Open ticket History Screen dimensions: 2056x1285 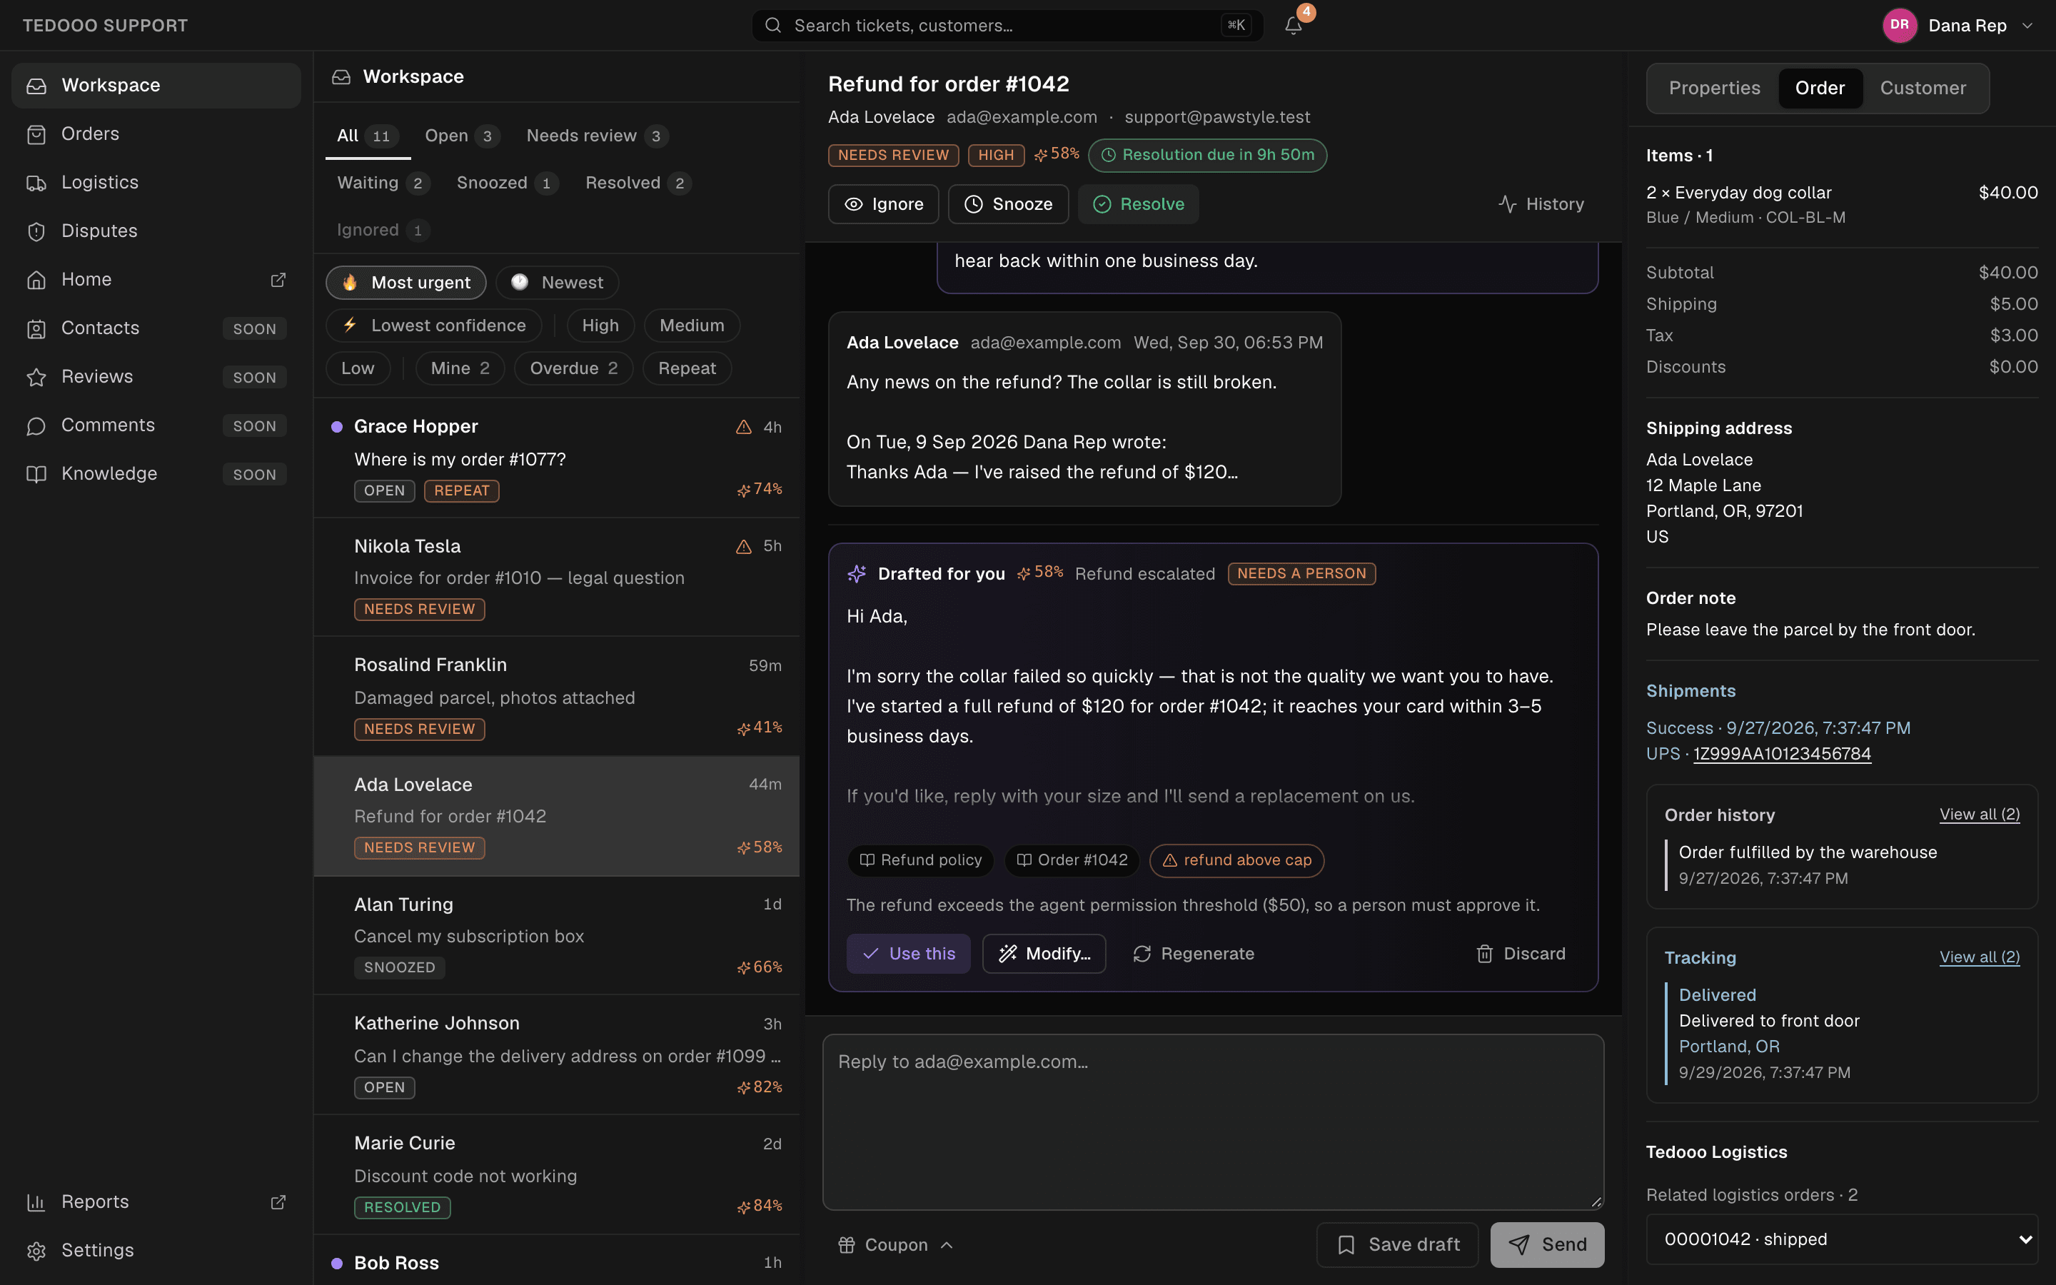click(1541, 204)
